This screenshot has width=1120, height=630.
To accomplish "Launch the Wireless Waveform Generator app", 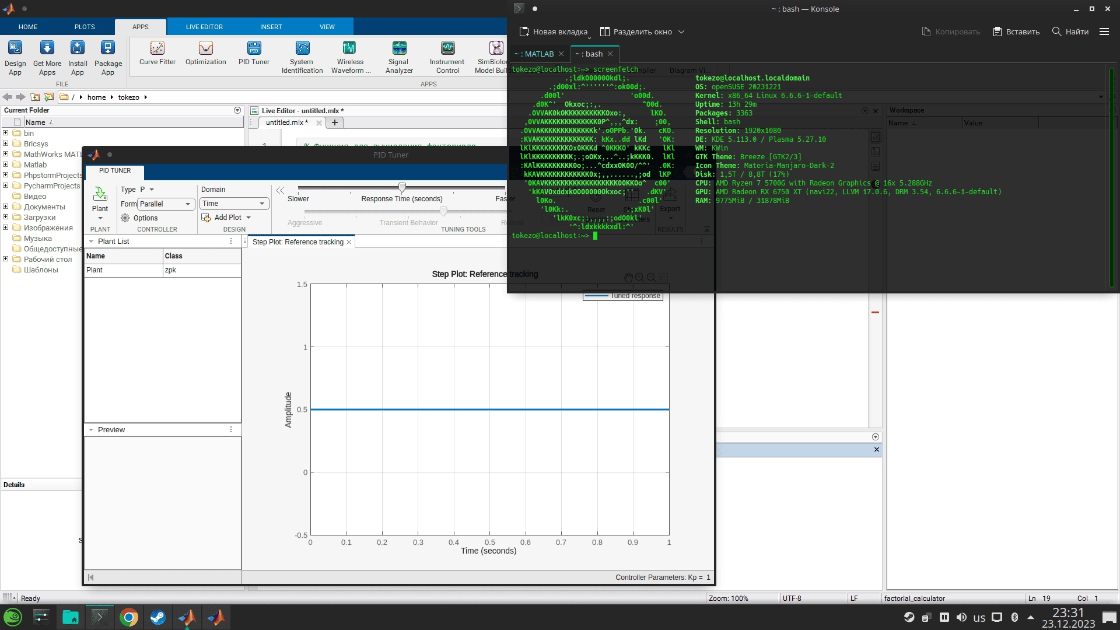I will (351, 57).
